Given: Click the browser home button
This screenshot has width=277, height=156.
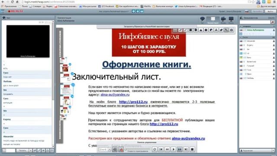Looking at the screenshot, I should [x=17, y=2].
